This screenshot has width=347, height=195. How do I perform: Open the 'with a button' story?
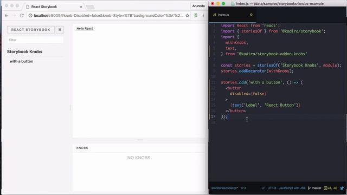coord(22,61)
